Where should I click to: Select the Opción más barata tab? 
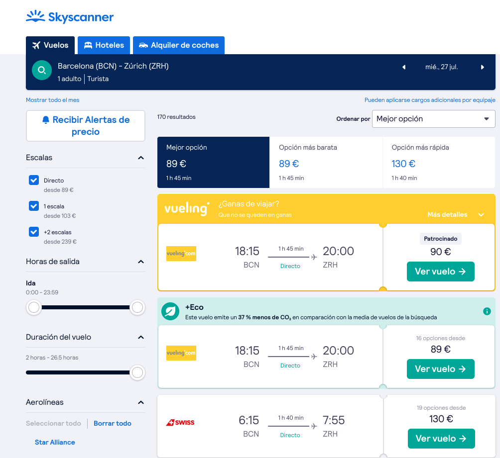point(326,163)
